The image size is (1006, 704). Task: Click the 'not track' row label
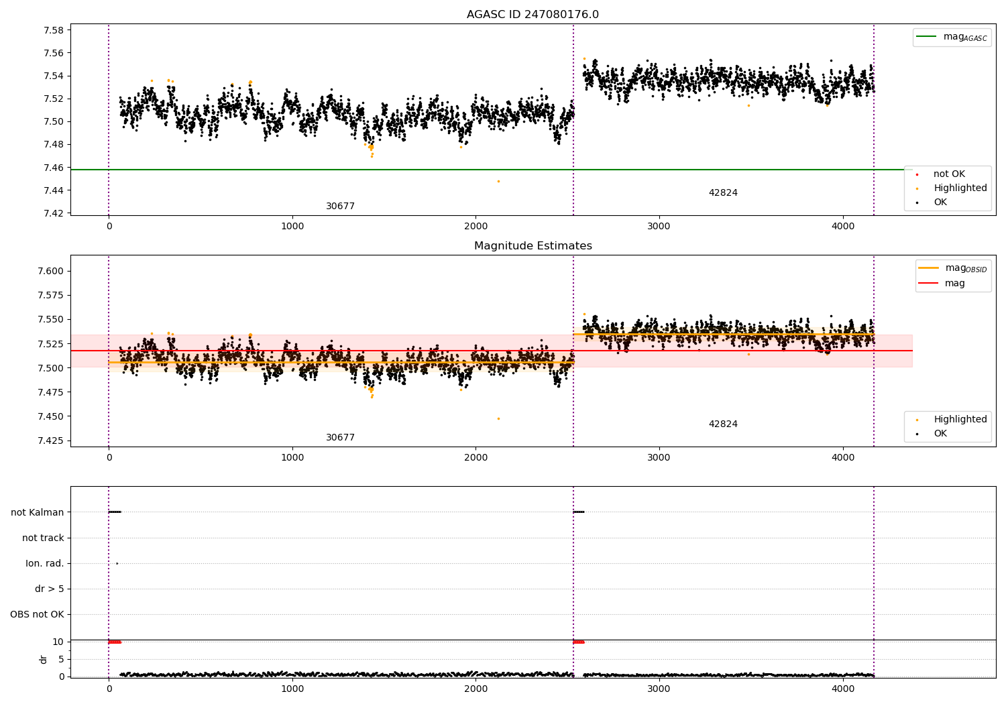[43, 538]
